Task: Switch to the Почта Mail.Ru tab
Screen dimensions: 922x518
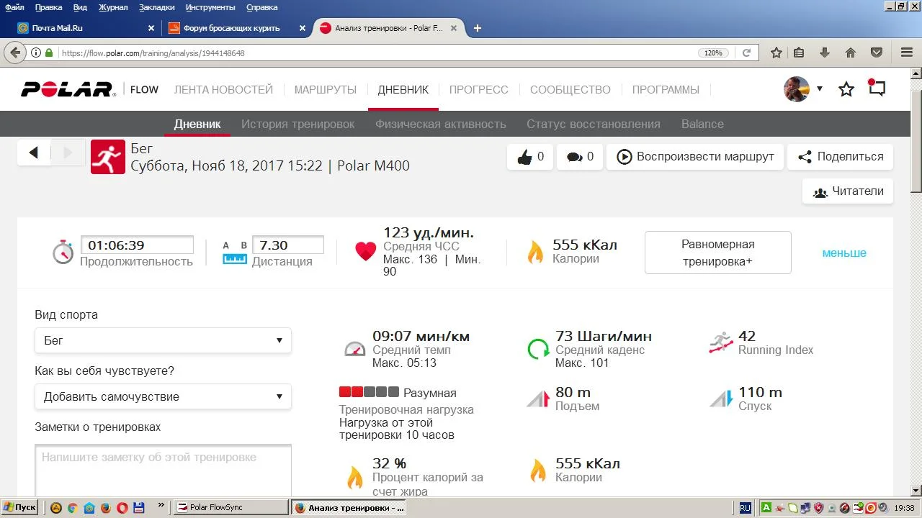Action: click(x=86, y=28)
